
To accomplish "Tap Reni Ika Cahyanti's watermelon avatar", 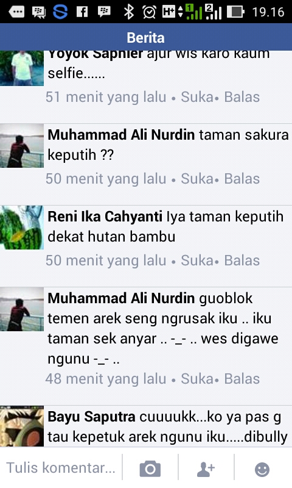I will click(22, 228).
